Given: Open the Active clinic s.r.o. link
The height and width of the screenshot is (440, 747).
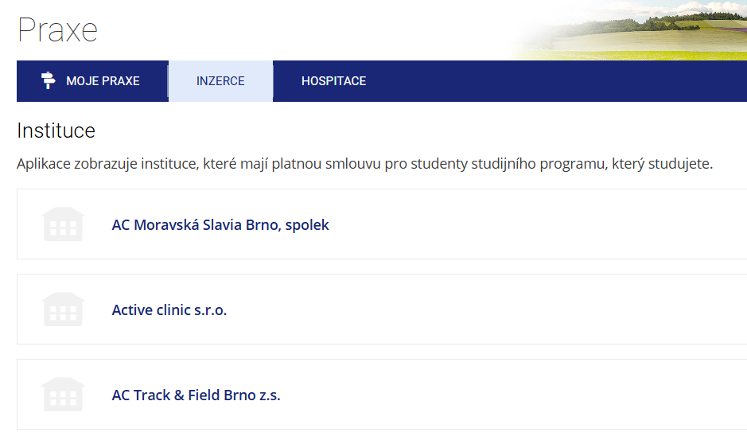Looking at the screenshot, I should (x=169, y=310).
